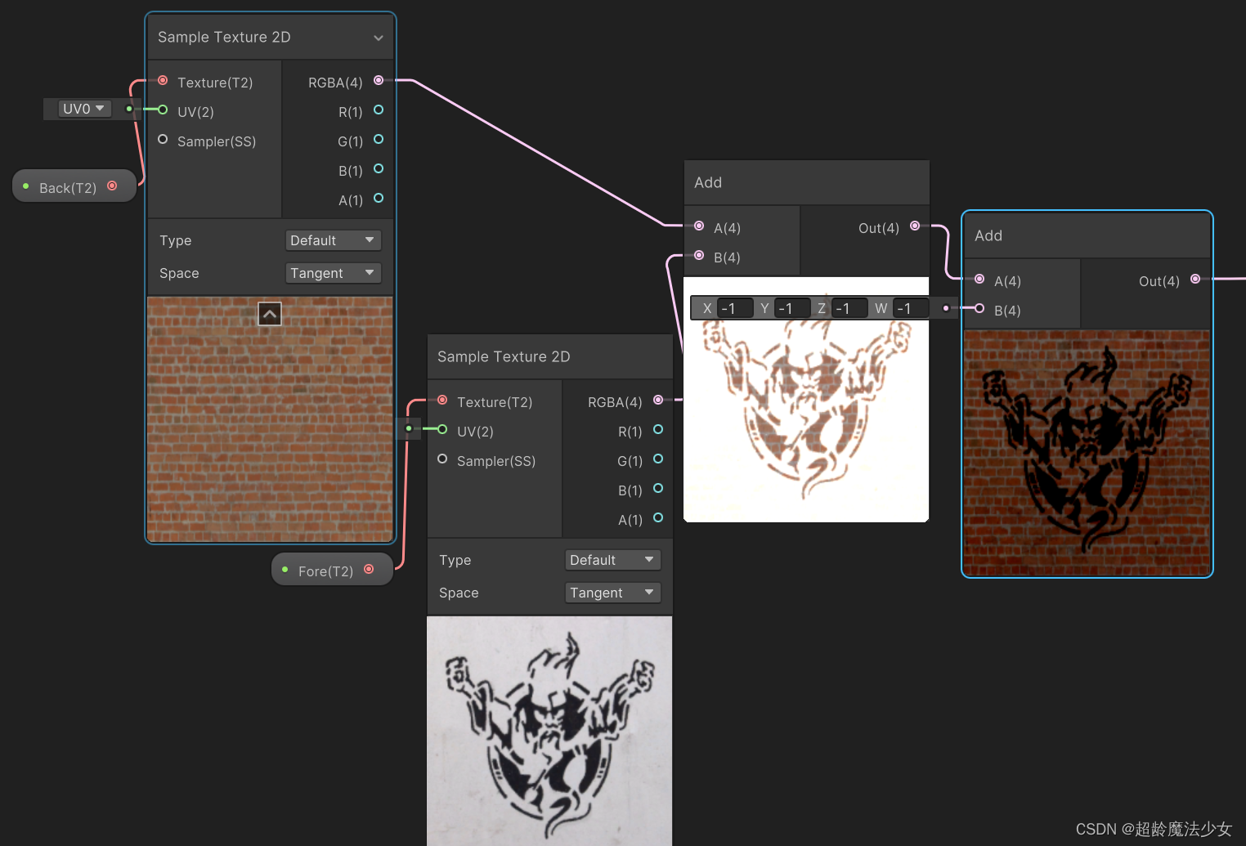Click the Y value field of the B vector
Screen dimensions: 1246x846
[791, 308]
